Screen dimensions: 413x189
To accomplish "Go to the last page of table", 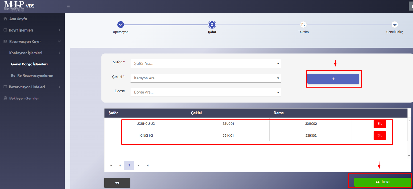I will 147,165.
